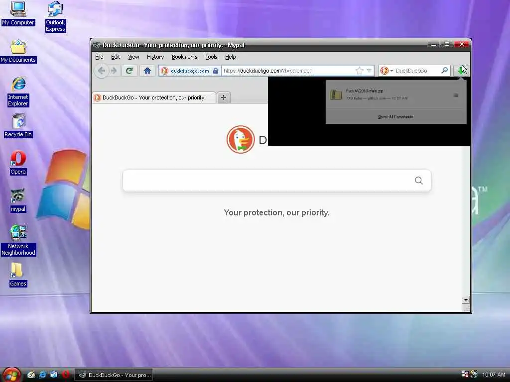
Task: Click Show All Downloads
Action: point(395,116)
